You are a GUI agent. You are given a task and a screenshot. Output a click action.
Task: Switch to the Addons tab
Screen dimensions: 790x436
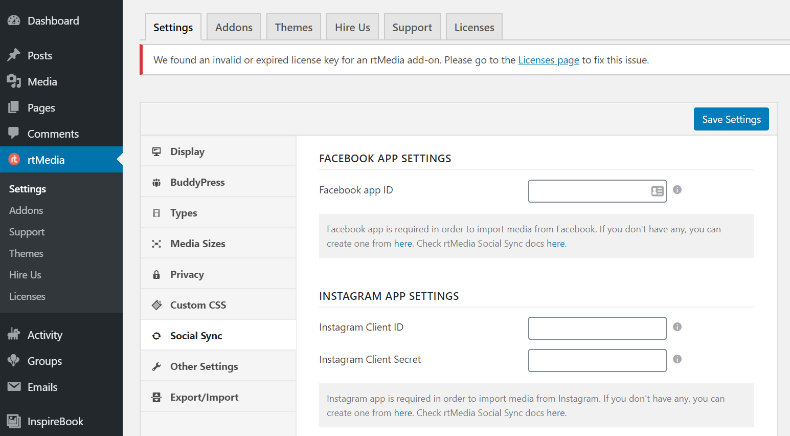[x=234, y=27]
